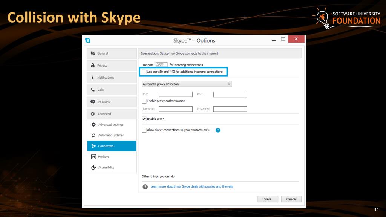
Task: Click the Calls phone icon
Action: (x=93, y=90)
